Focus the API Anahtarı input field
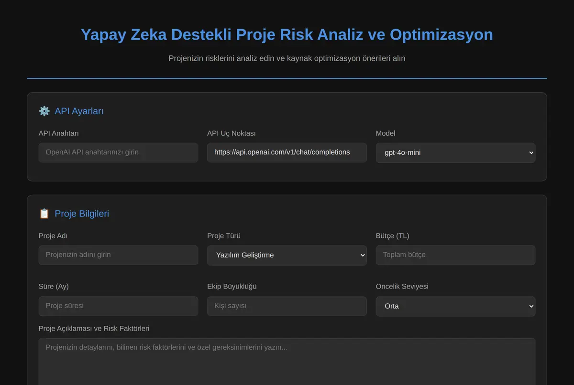Viewport: 574px width, 385px height. click(118, 152)
